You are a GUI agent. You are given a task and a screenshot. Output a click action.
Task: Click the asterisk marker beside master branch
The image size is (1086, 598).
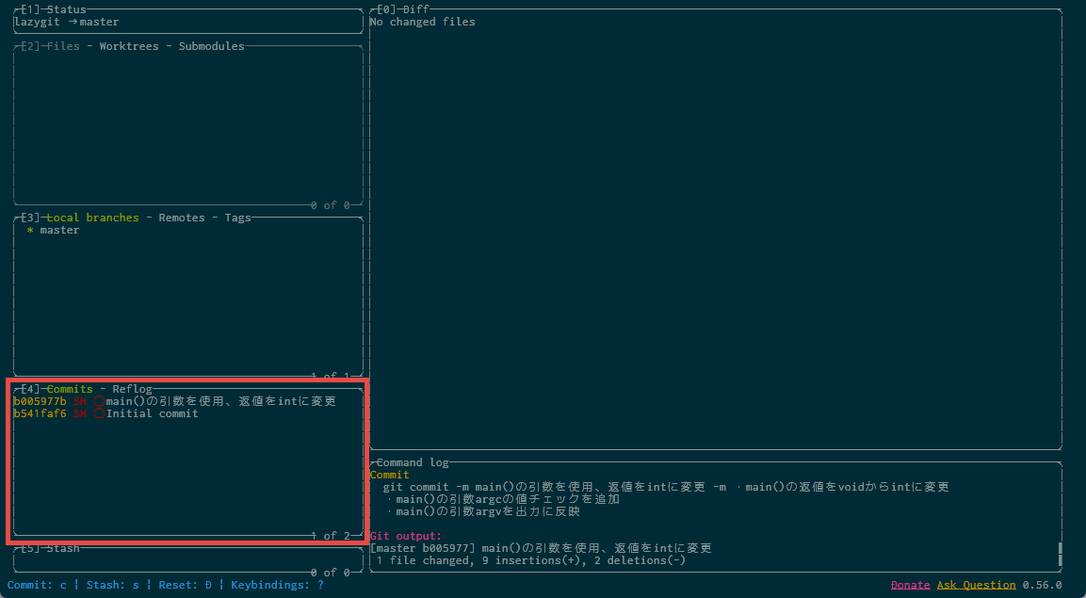30,230
